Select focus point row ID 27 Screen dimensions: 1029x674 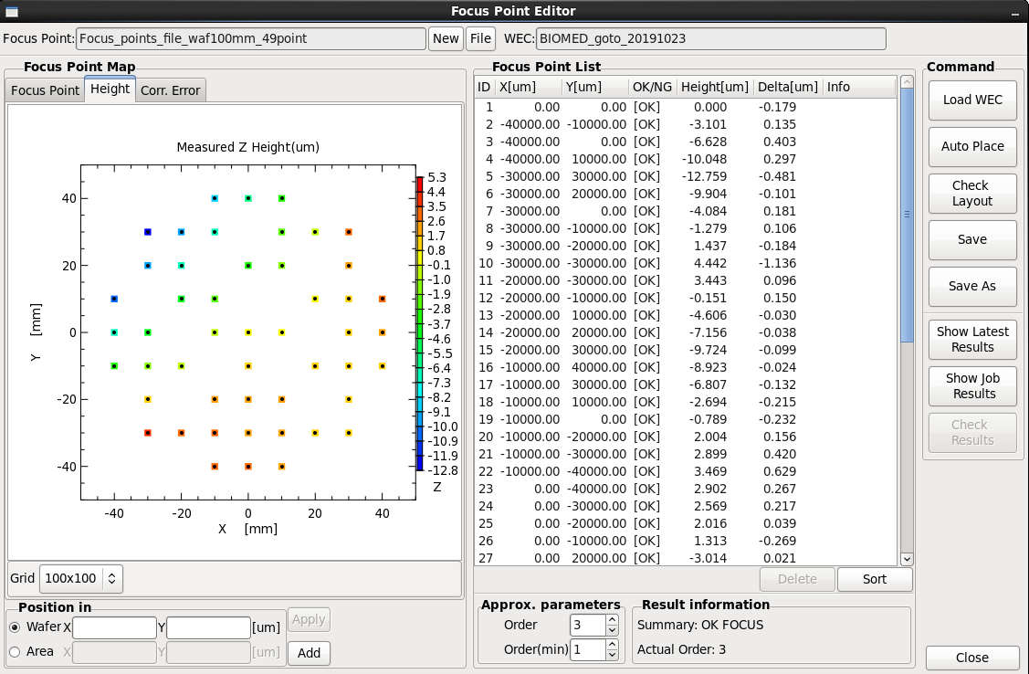pyautogui.click(x=685, y=558)
